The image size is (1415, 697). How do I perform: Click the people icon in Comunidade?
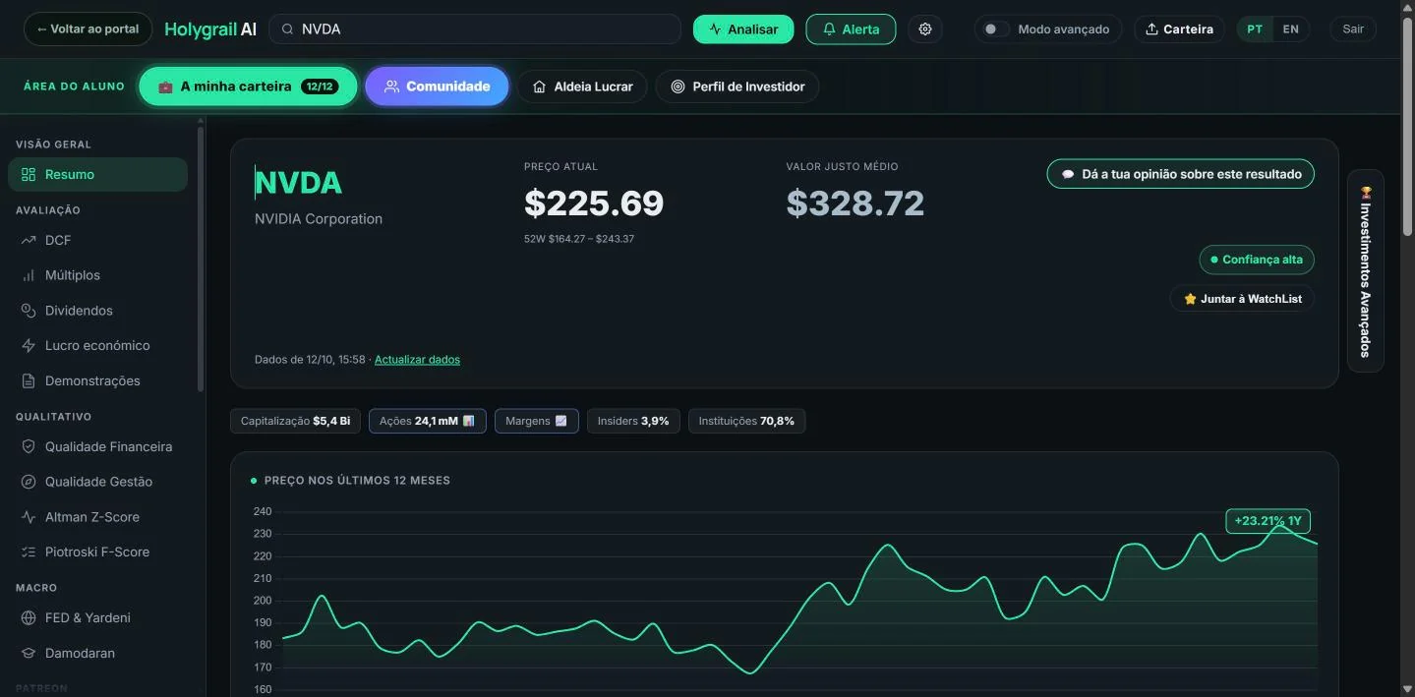tap(391, 87)
